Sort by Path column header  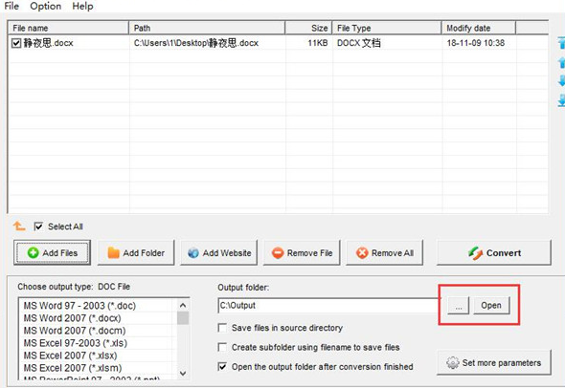click(207, 28)
